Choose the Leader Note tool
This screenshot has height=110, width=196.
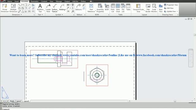tap(48, 8)
